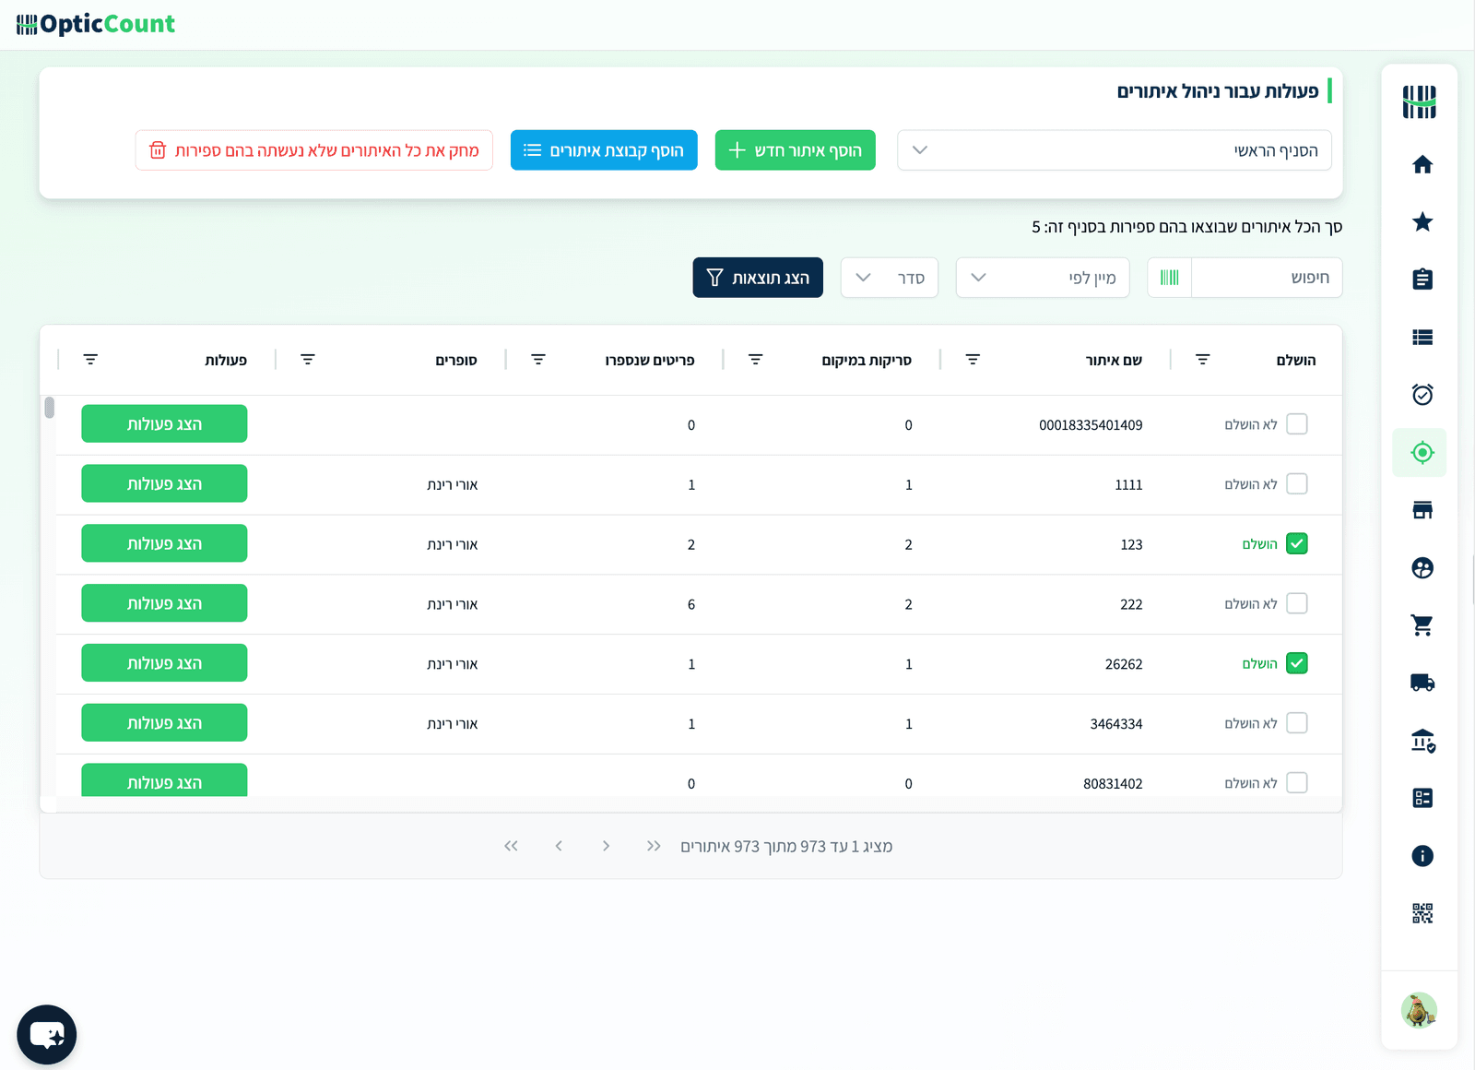
Task: Open the מיין לפי sort-by dropdown
Action: pos(1043,278)
